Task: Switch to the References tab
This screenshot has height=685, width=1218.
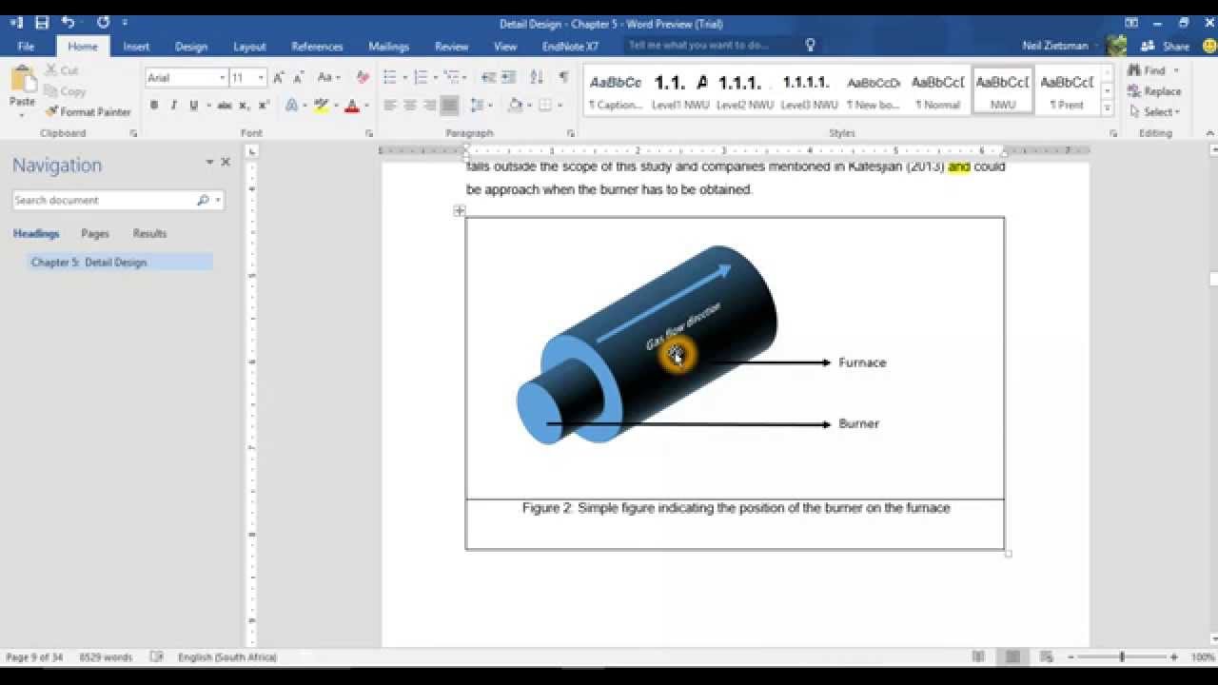Action: click(317, 47)
